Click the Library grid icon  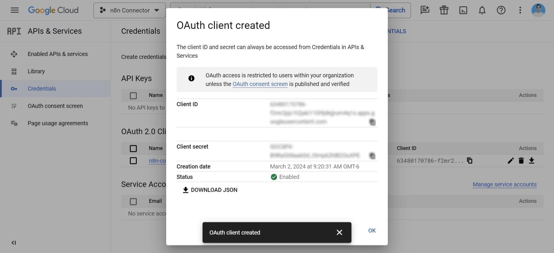click(14, 71)
